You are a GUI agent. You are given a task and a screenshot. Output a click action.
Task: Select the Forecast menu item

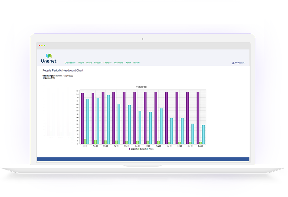(98, 62)
